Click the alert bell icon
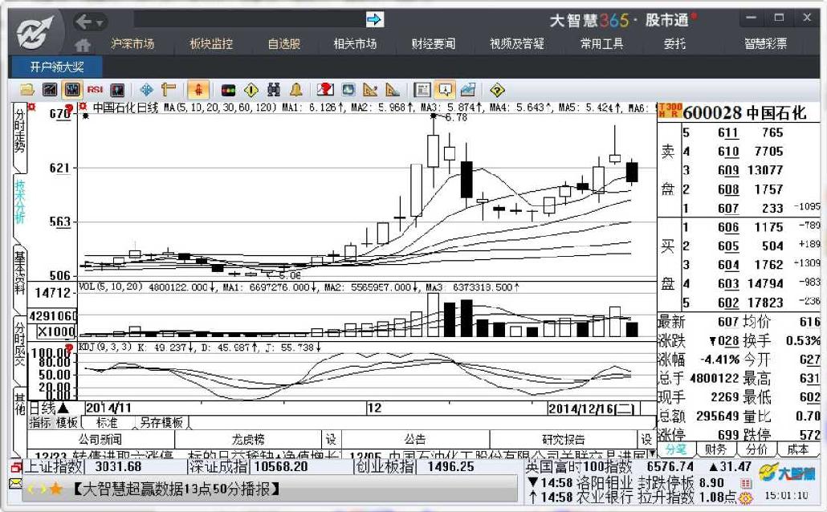Viewport: 827px width, 512px height. pyautogui.click(x=296, y=90)
